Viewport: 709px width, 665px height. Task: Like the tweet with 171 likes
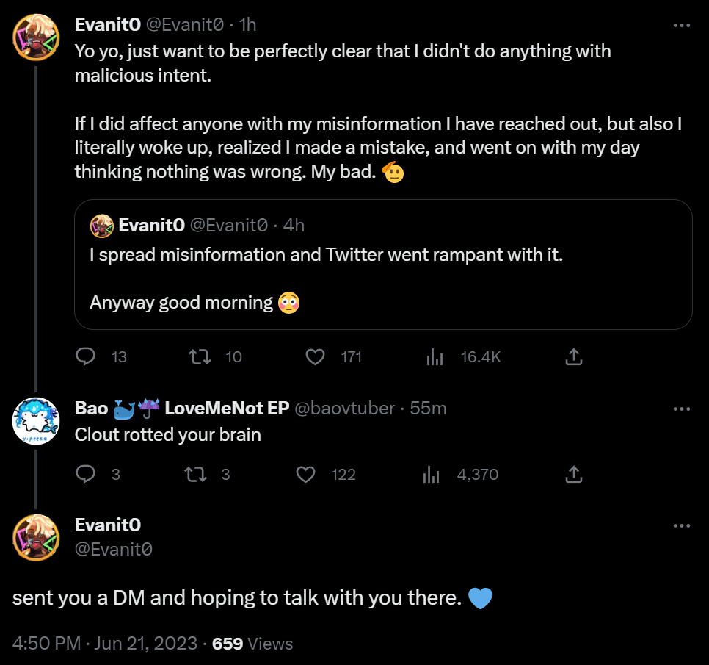point(316,357)
